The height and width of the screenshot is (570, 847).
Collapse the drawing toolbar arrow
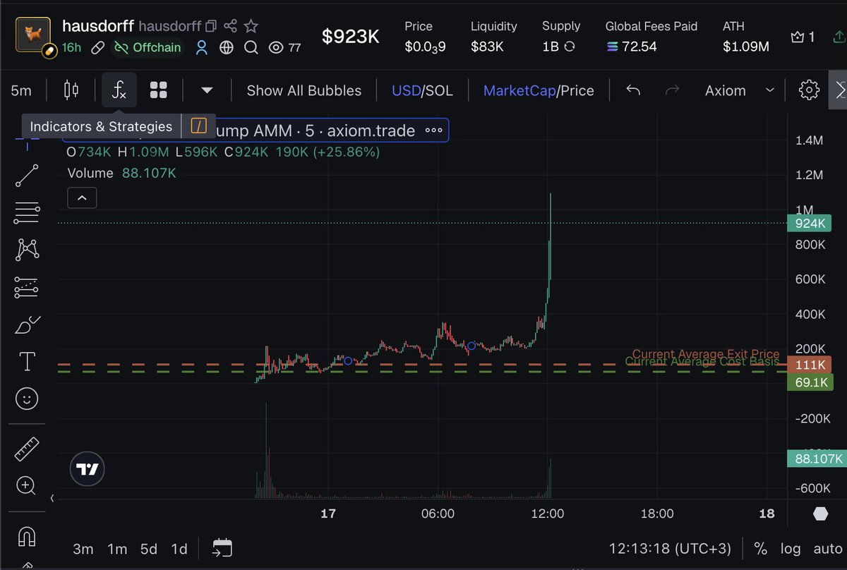pyautogui.click(x=51, y=498)
